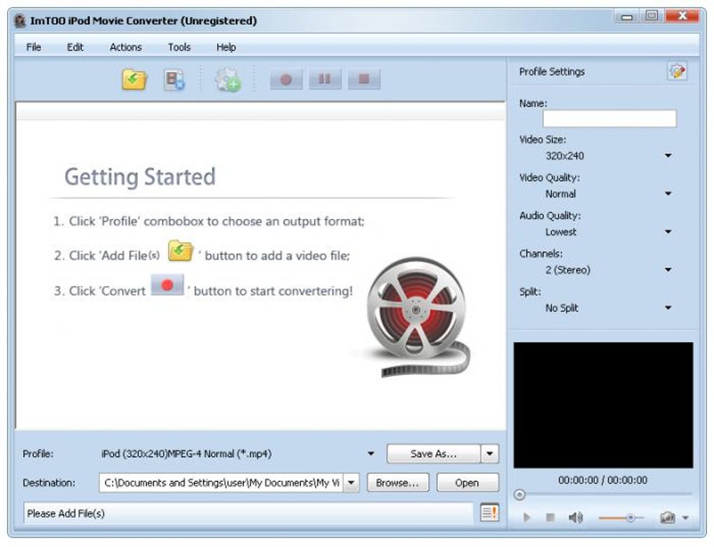Click the Add Profile gear icon in the toolbar
Screen dimensions: 714x547
click(x=227, y=80)
